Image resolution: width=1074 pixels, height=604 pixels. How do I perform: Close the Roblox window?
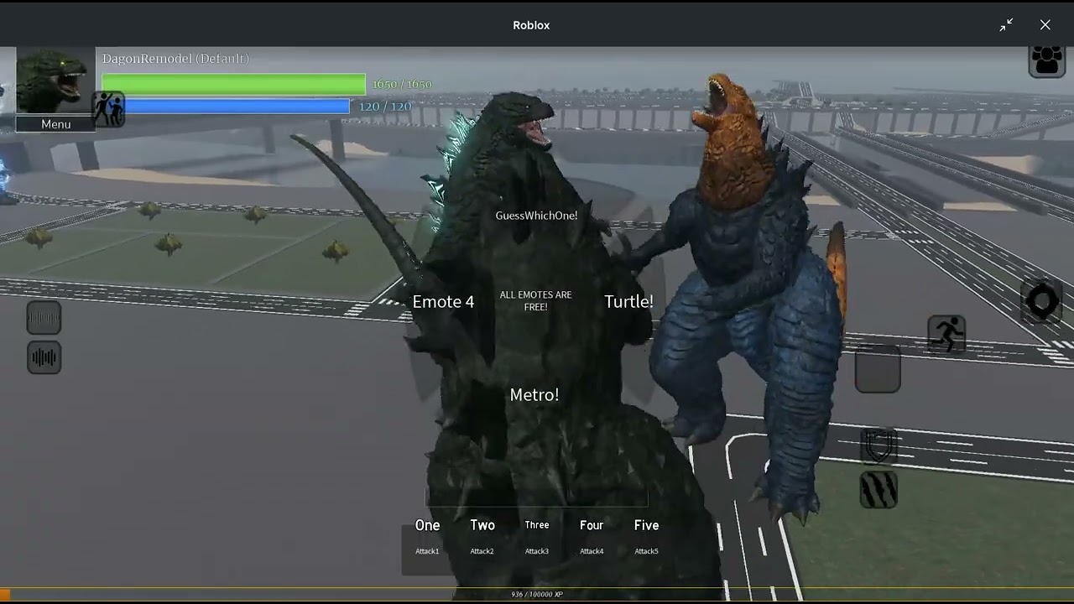1045,25
